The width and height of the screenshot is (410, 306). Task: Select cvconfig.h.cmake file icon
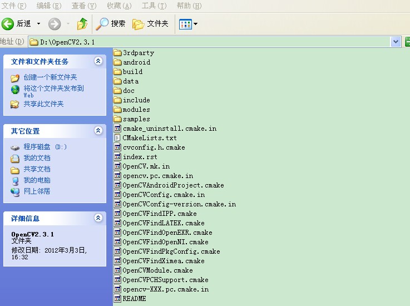tap(118, 147)
